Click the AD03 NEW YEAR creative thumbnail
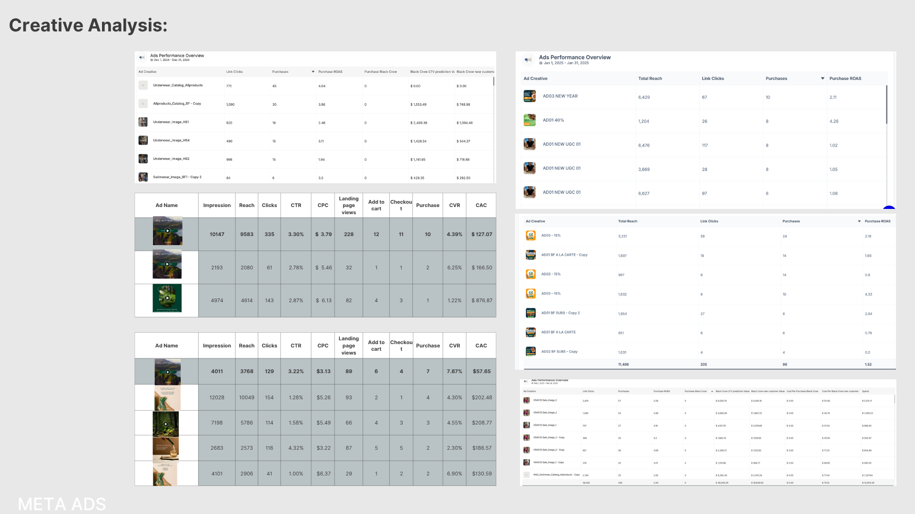This screenshot has height=514, width=915. point(529,96)
